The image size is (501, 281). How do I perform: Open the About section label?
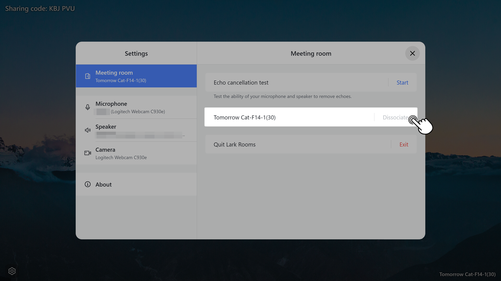pyautogui.click(x=104, y=185)
